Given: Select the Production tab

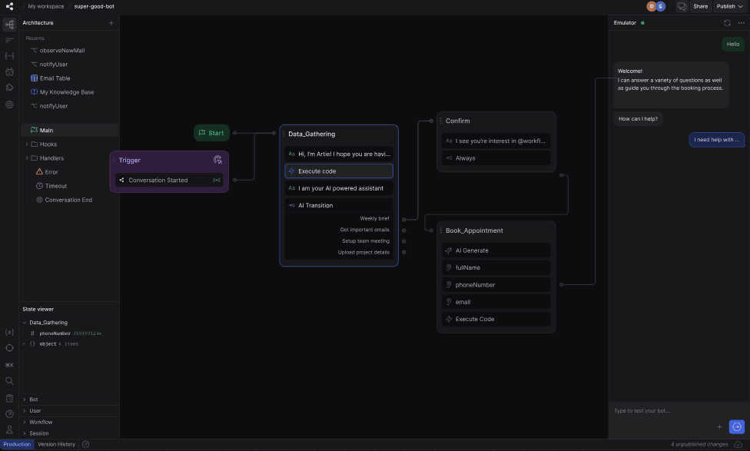Looking at the screenshot, I should click(x=17, y=444).
